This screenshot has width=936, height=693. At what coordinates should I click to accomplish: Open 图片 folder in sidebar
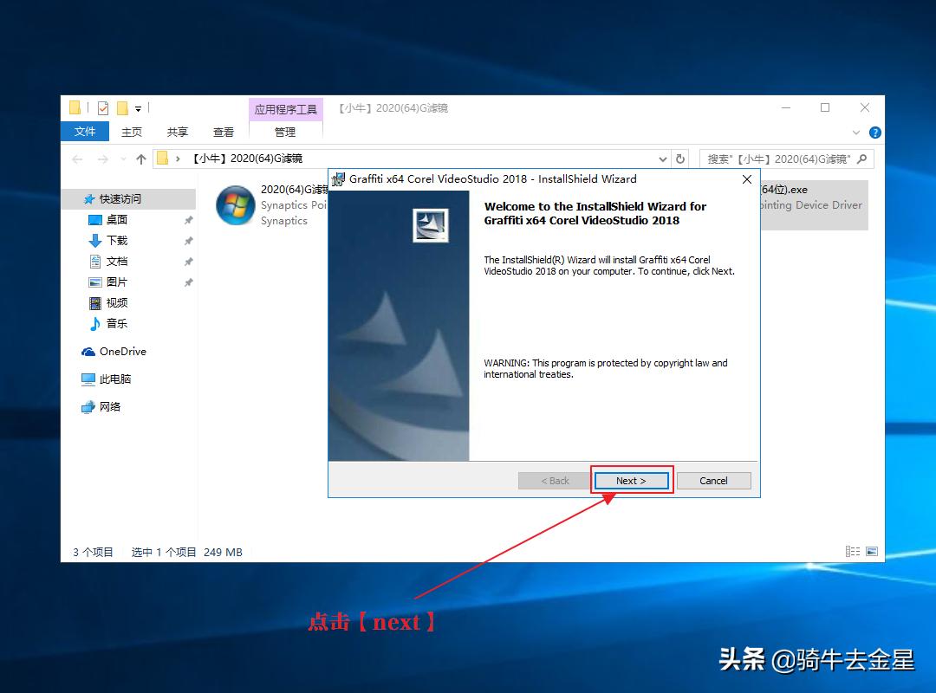pos(116,282)
